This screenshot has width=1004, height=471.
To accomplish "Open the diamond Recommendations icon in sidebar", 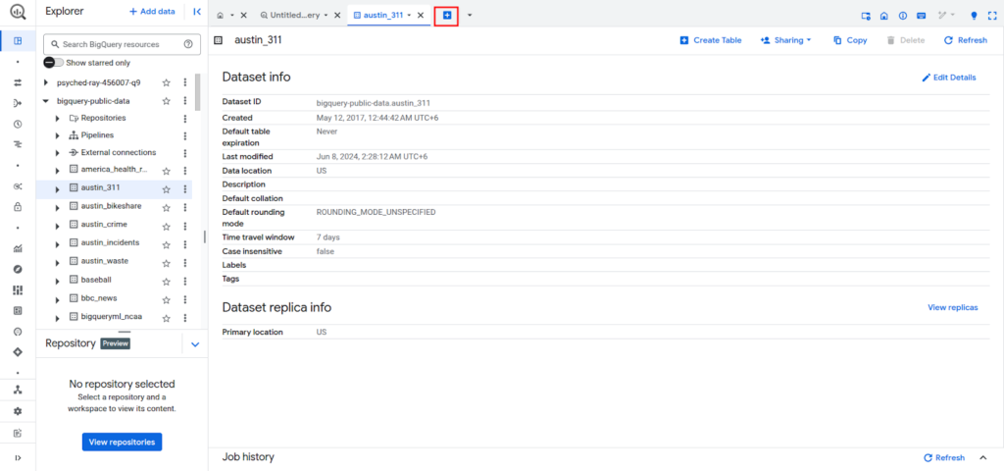I will coord(18,352).
